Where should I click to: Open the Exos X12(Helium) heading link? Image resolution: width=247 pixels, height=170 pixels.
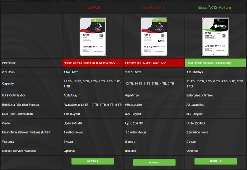click(x=215, y=7)
